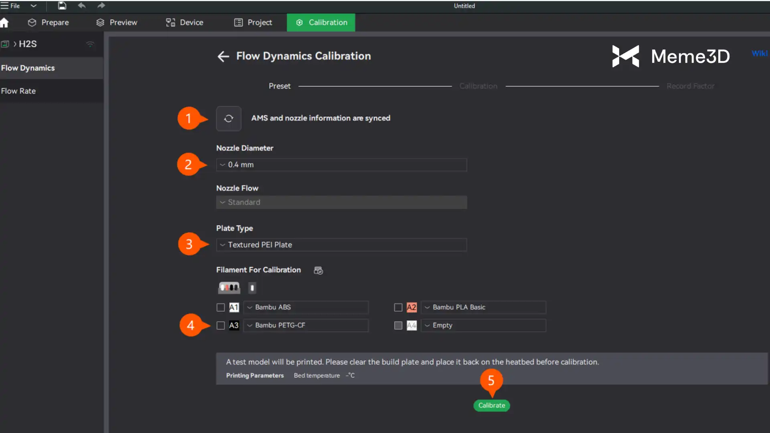The height and width of the screenshot is (433, 770).
Task: Select the external spool icon
Action: [x=252, y=287]
